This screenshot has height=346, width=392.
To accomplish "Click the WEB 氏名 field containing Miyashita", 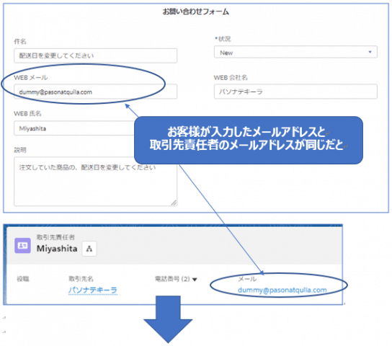I will 75,128.
